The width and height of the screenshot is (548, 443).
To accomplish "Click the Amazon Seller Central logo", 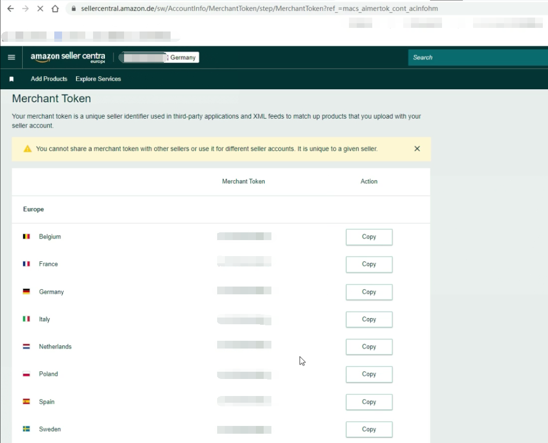I will pos(68,57).
